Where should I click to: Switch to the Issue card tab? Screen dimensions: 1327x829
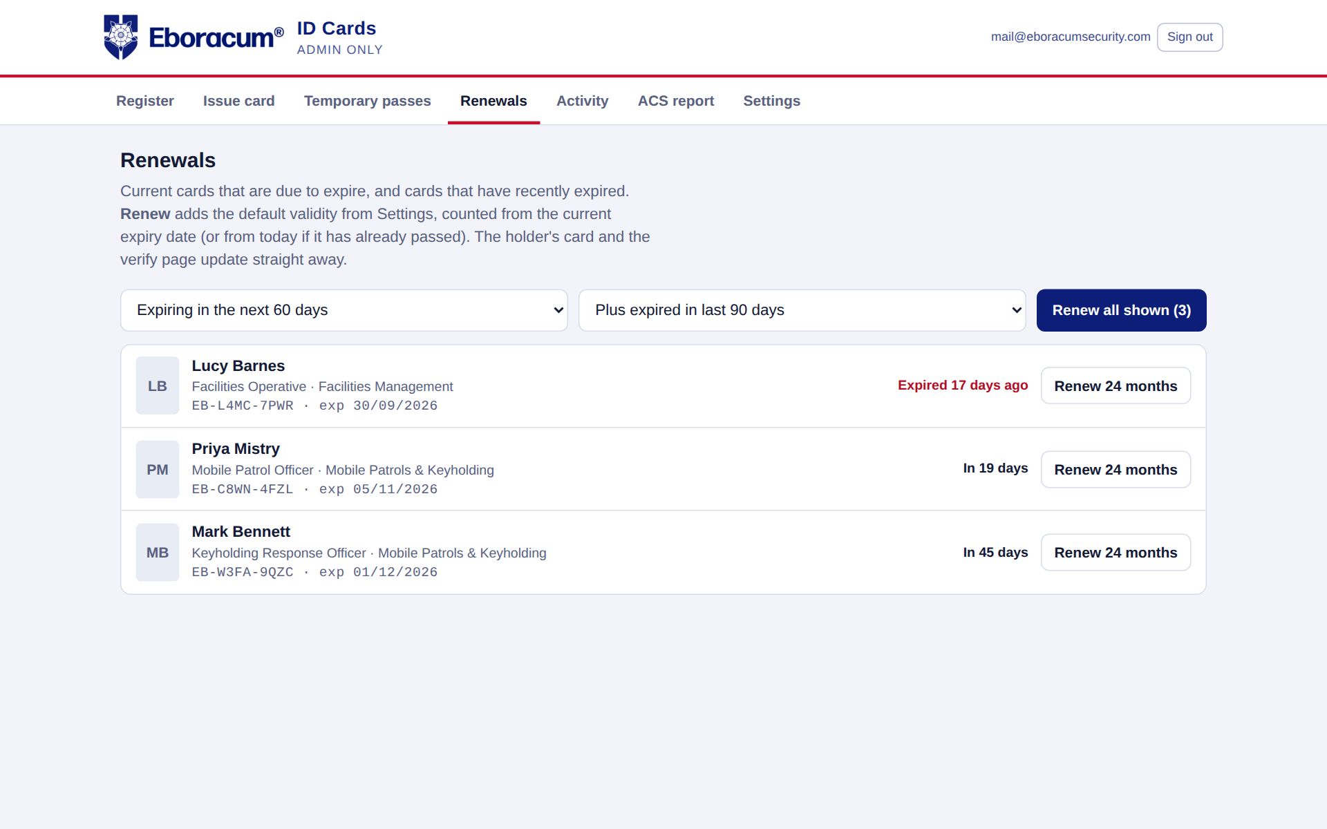[x=239, y=101]
